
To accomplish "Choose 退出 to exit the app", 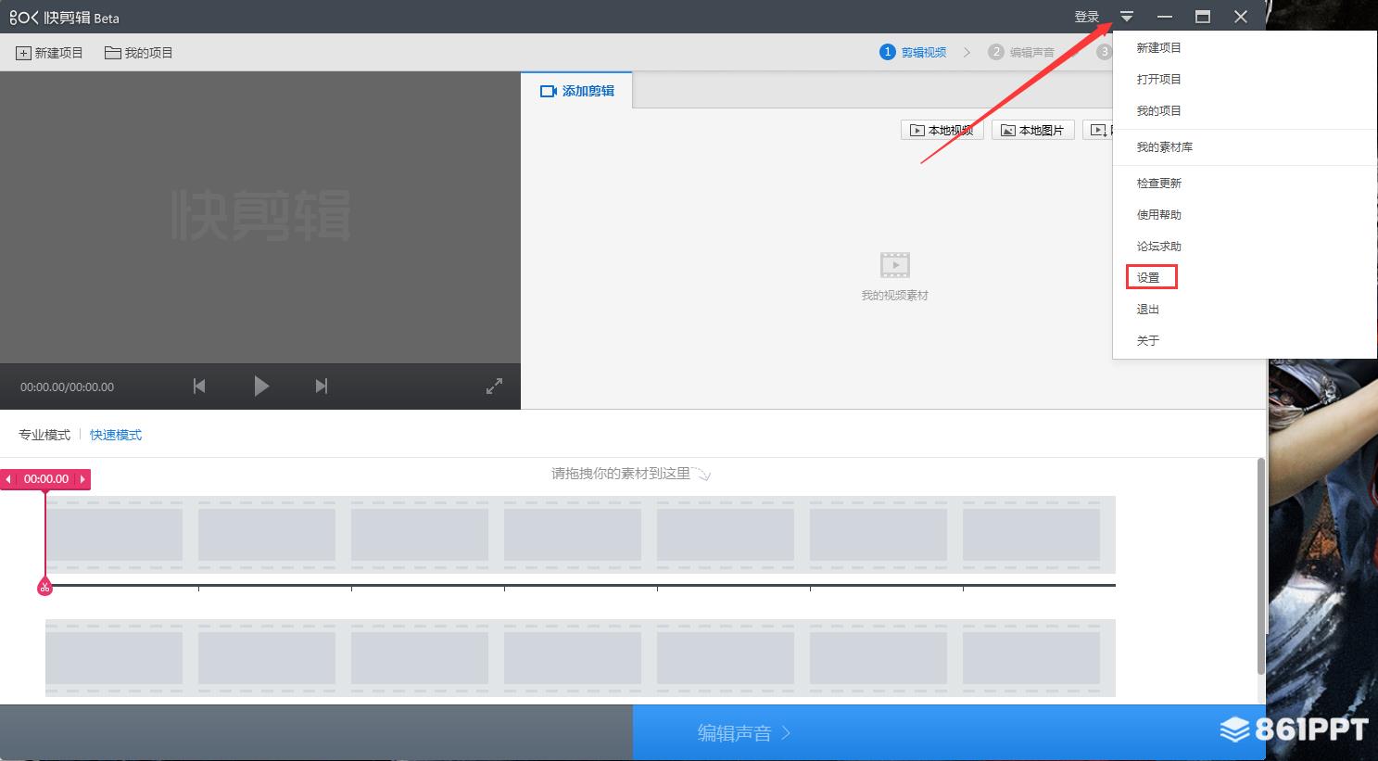I will [1148, 309].
